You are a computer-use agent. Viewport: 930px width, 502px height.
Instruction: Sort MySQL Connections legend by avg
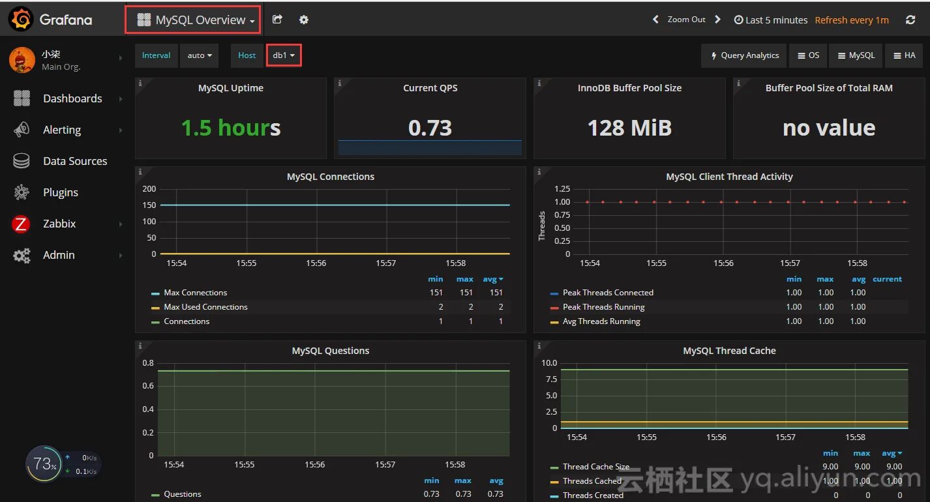click(x=493, y=279)
